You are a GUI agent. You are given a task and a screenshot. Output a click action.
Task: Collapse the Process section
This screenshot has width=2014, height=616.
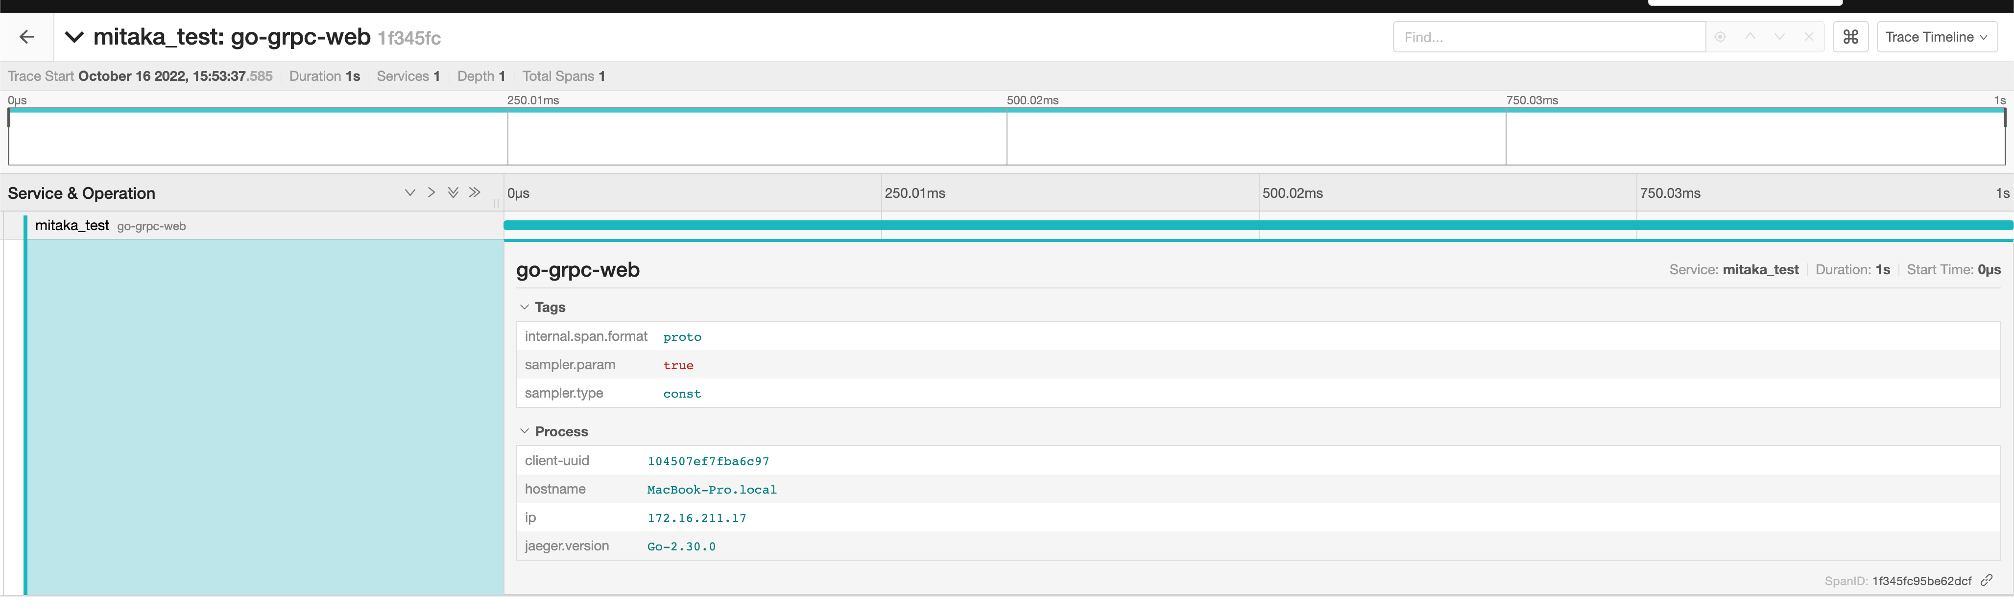[553, 431]
